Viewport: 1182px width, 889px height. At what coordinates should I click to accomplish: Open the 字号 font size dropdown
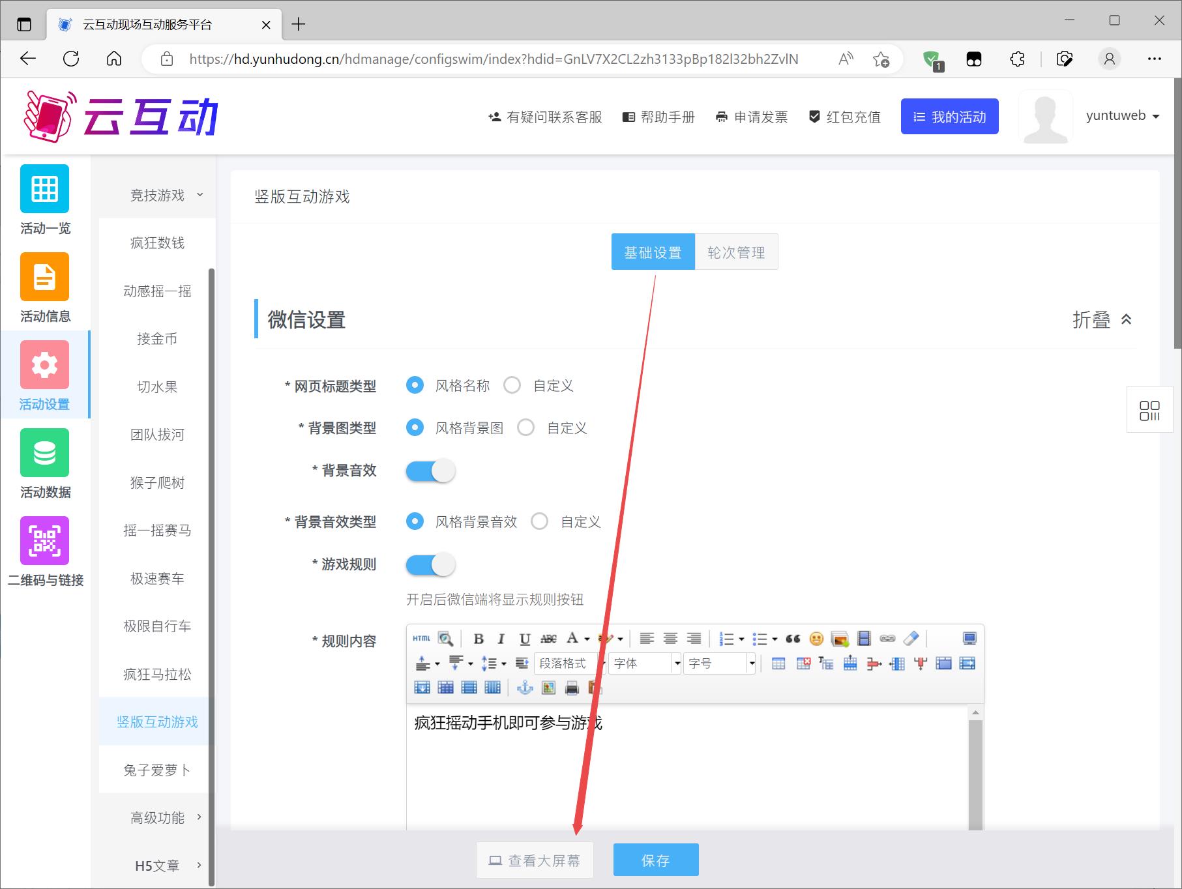[x=720, y=663]
